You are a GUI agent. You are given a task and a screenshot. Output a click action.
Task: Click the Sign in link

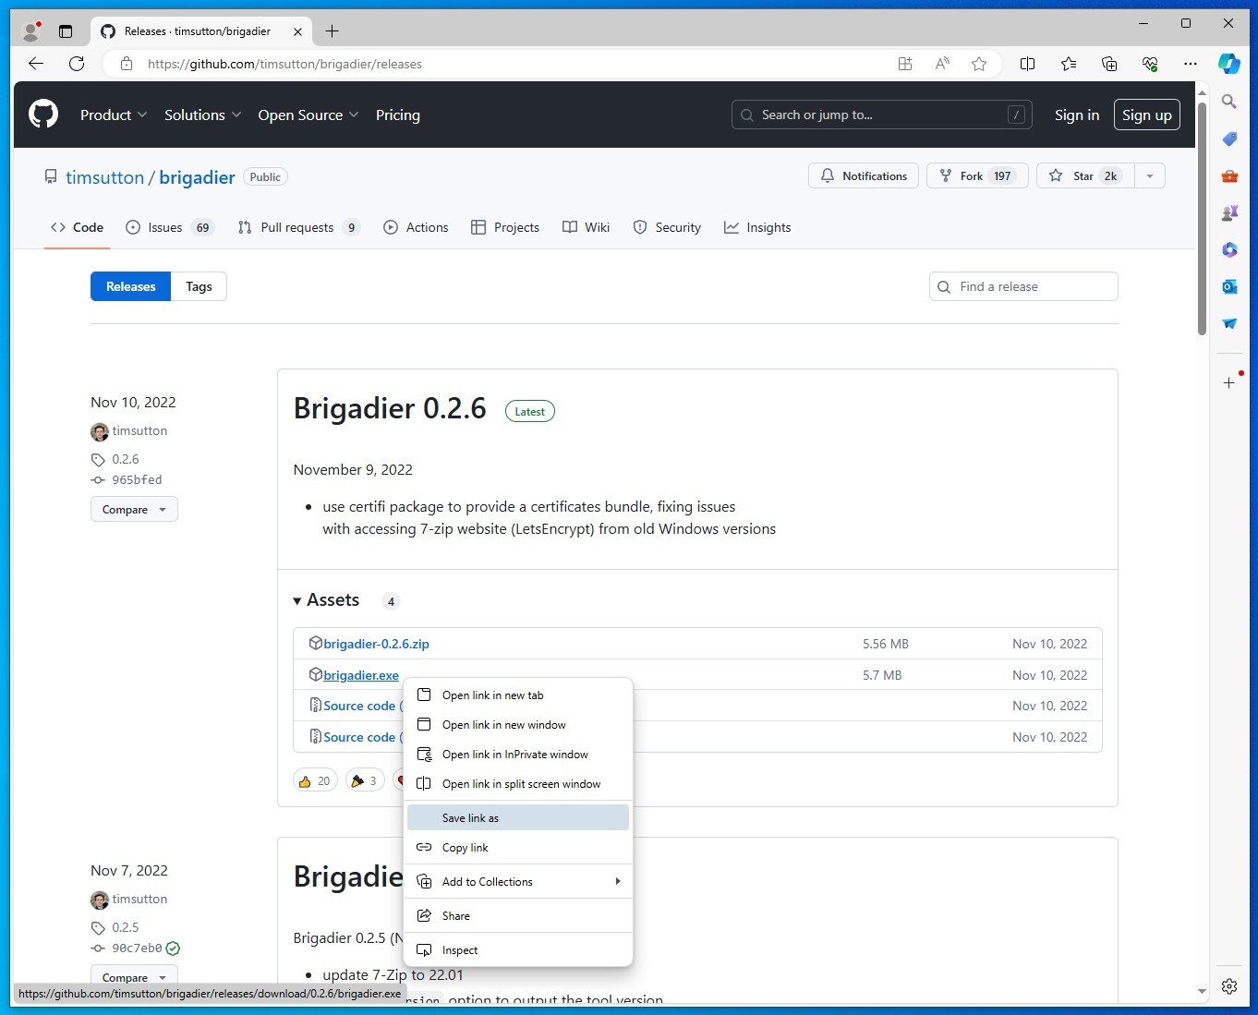tap(1077, 115)
